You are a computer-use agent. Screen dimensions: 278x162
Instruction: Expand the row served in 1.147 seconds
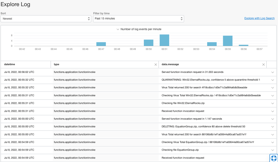(273, 119)
